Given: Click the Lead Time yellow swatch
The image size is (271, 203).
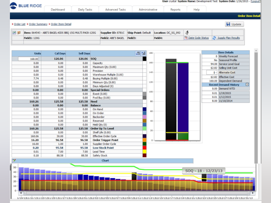Looking at the screenshot, I should tap(145, 152).
